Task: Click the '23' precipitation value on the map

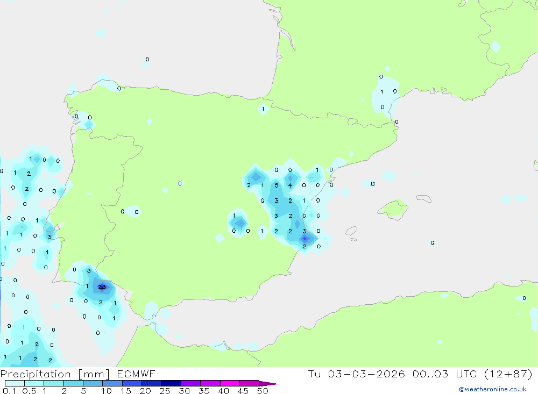Action: click(102, 286)
